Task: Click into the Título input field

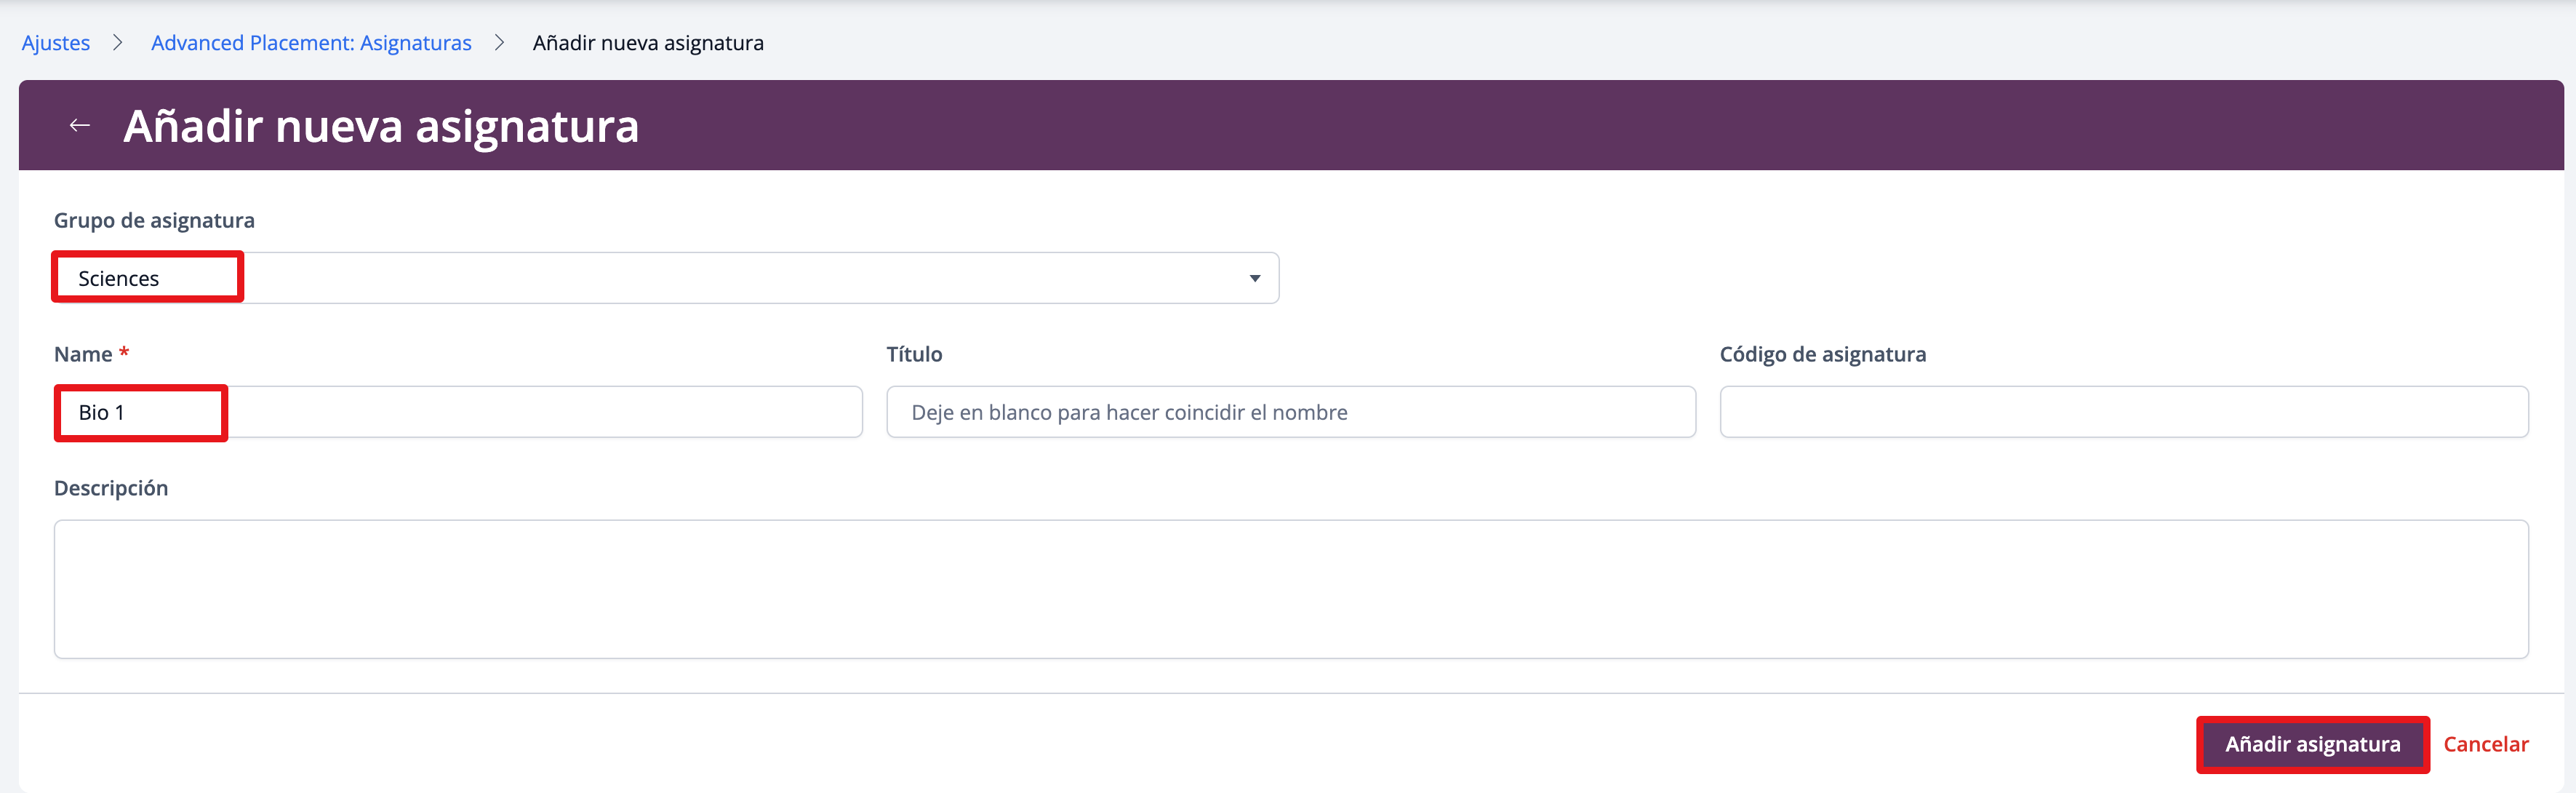Action: tap(1290, 412)
